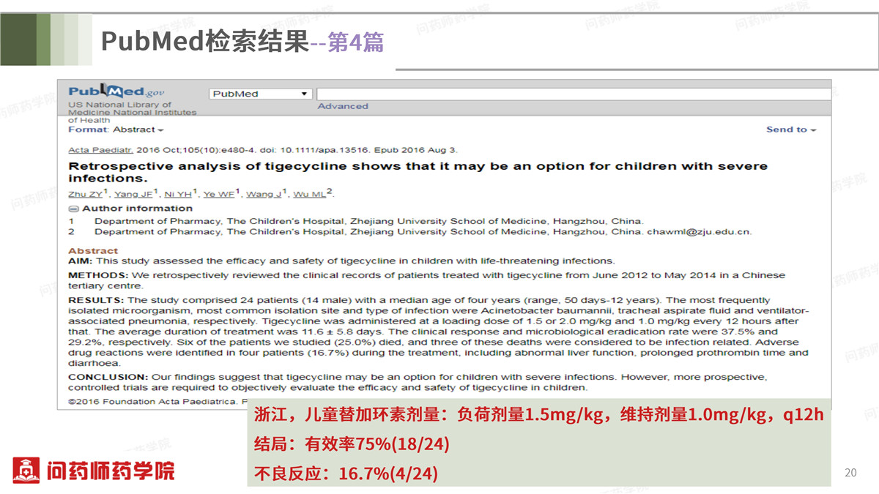Click the 问药师药学院 logo icon

[x=26, y=470]
